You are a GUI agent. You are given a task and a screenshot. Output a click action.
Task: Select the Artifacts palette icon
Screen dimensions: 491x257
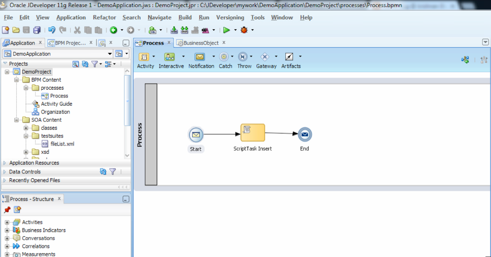click(x=289, y=57)
